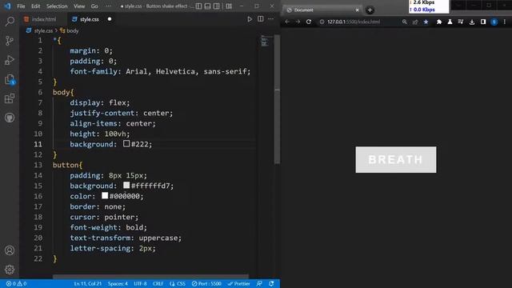Toggle the bottom panel layout icon
Viewport: 512px width, 288px height.
pos(208,6)
